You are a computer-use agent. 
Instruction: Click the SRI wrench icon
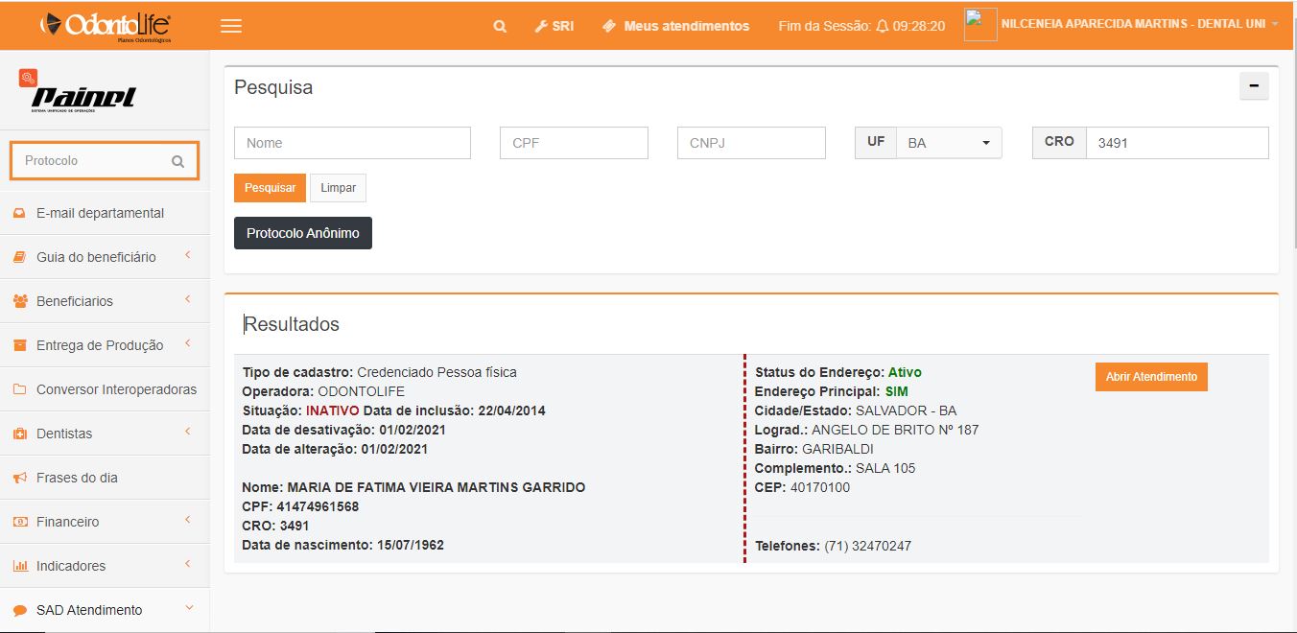[541, 27]
